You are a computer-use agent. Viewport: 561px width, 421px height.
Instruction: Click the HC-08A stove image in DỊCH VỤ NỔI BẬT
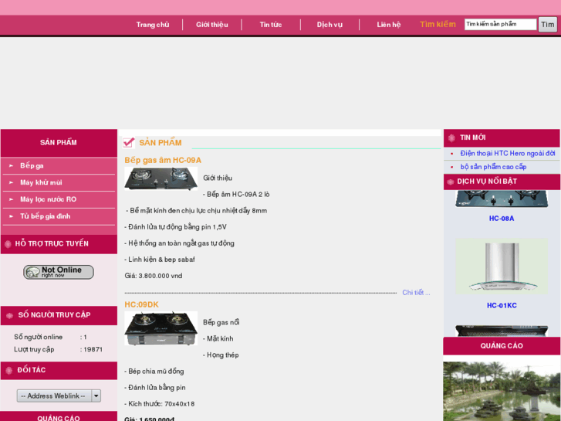502,199
